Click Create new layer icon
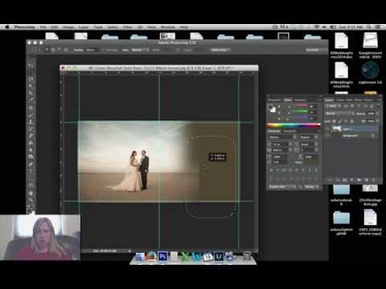Screen dimensions: 386x289 click(x=366, y=180)
